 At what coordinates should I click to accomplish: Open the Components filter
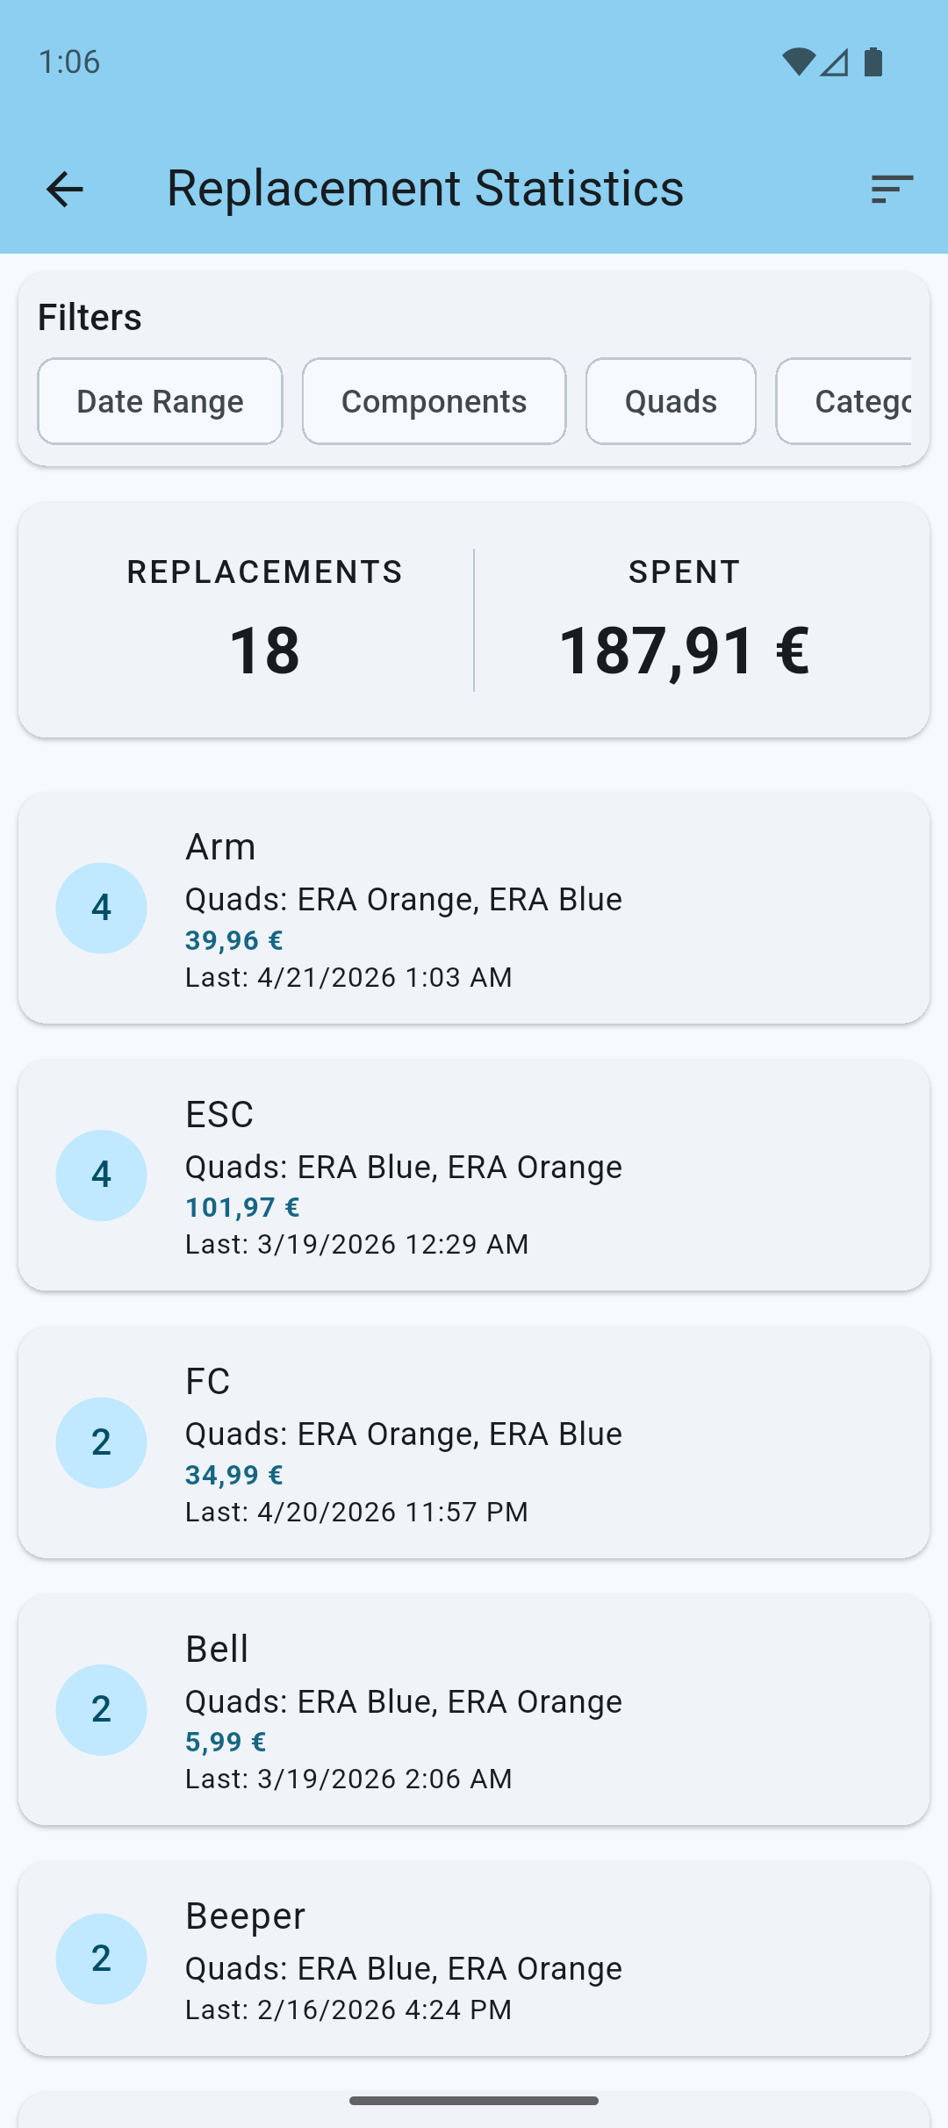pos(434,401)
